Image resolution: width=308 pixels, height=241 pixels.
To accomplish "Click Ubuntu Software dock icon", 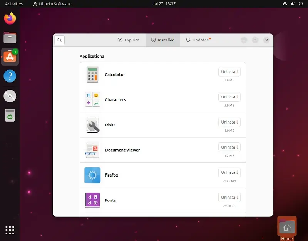I will pos(10,57).
